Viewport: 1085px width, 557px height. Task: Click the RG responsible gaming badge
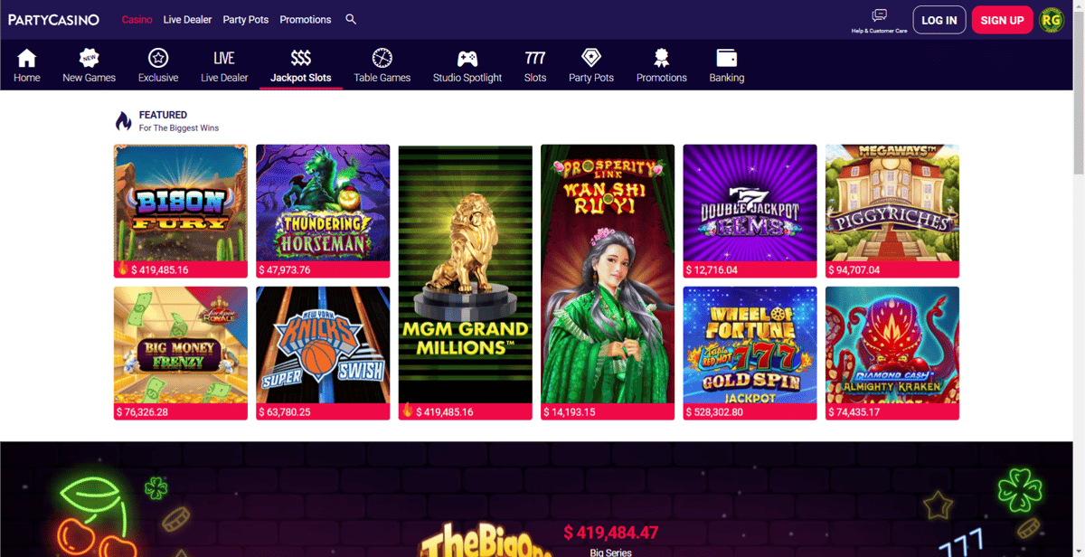tap(1052, 20)
